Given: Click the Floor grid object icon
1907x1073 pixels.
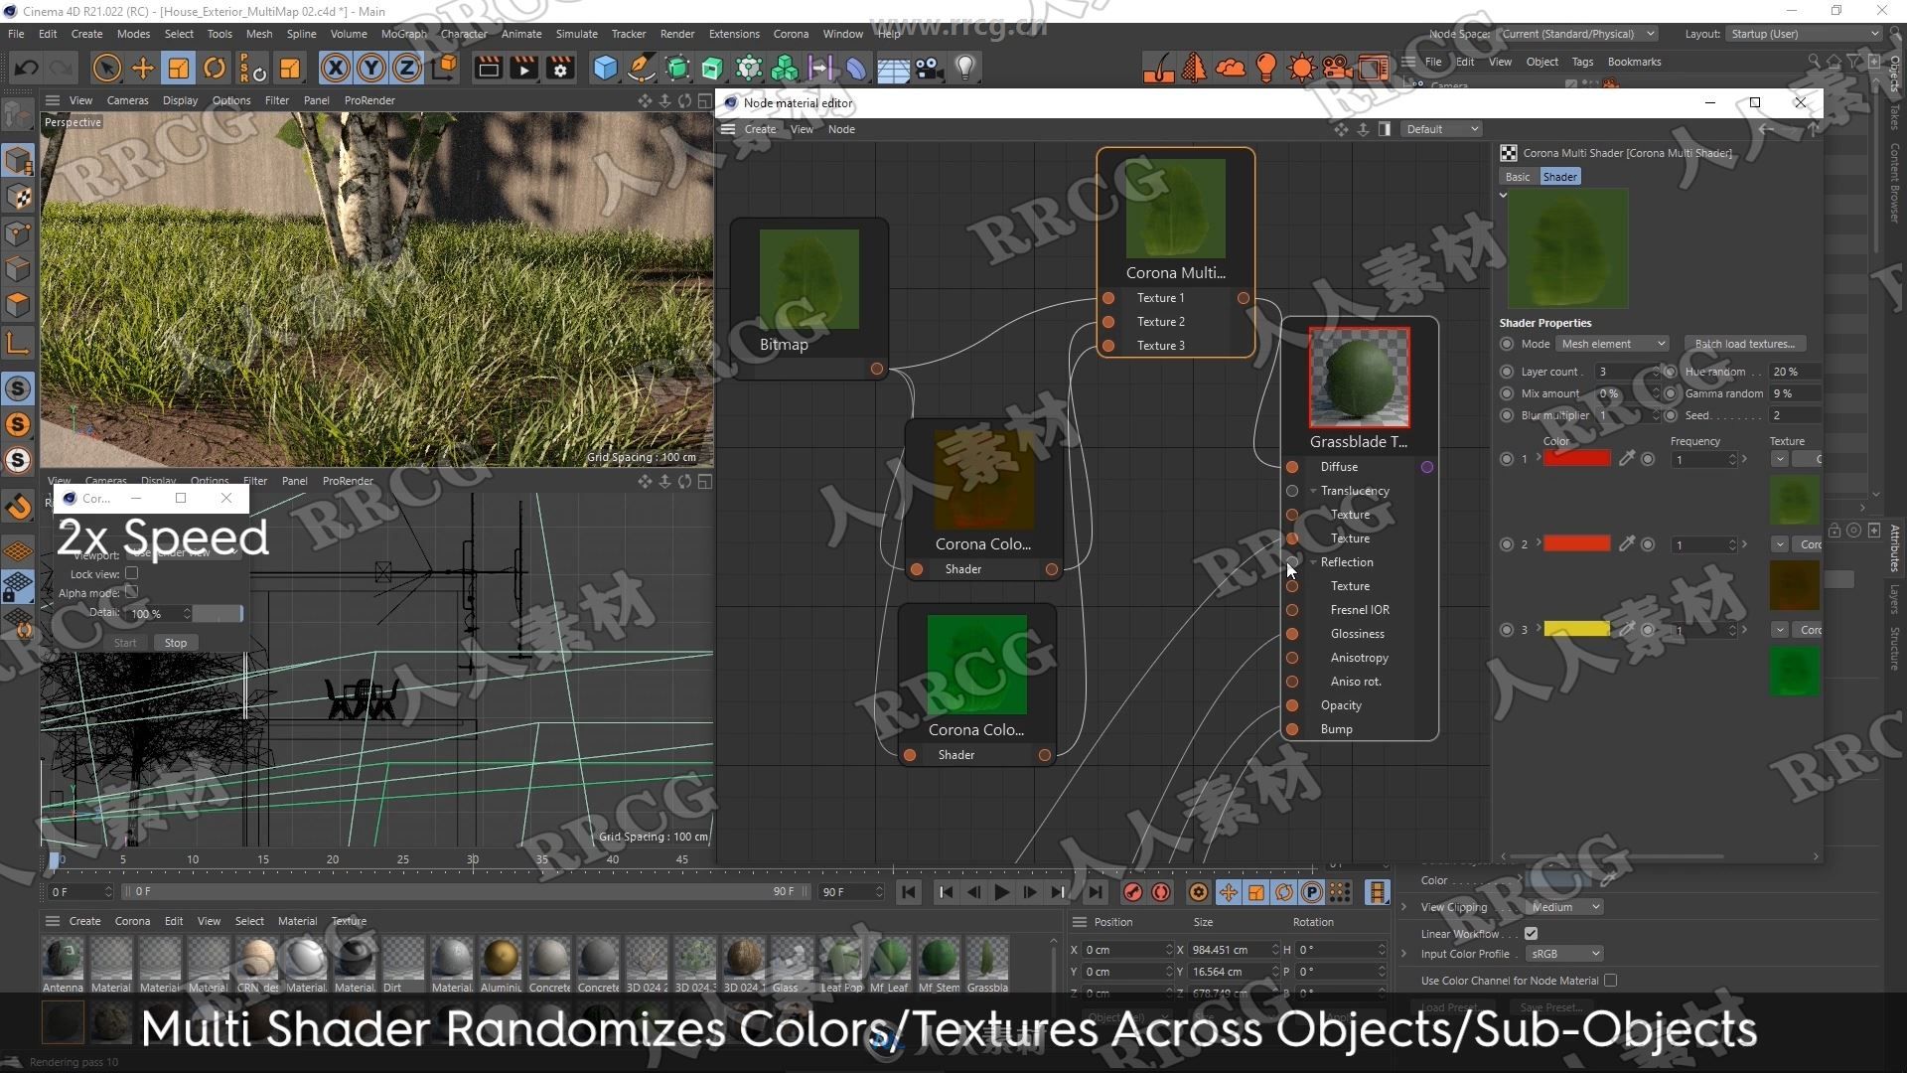Looking at the screenshot, I should click(x=893, y=68).
